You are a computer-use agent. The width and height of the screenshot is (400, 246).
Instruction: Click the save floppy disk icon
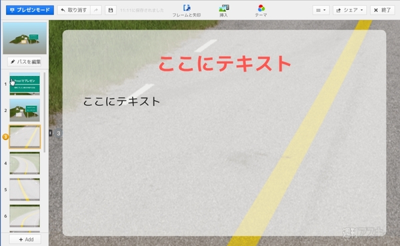coord(111,10)
